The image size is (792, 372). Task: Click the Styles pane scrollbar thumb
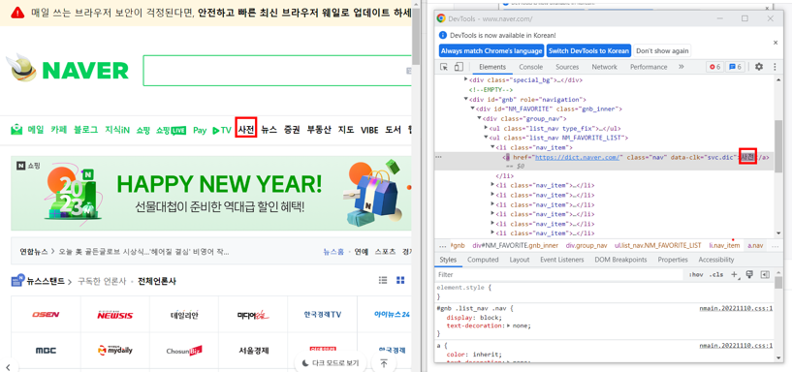pos(778,282)
